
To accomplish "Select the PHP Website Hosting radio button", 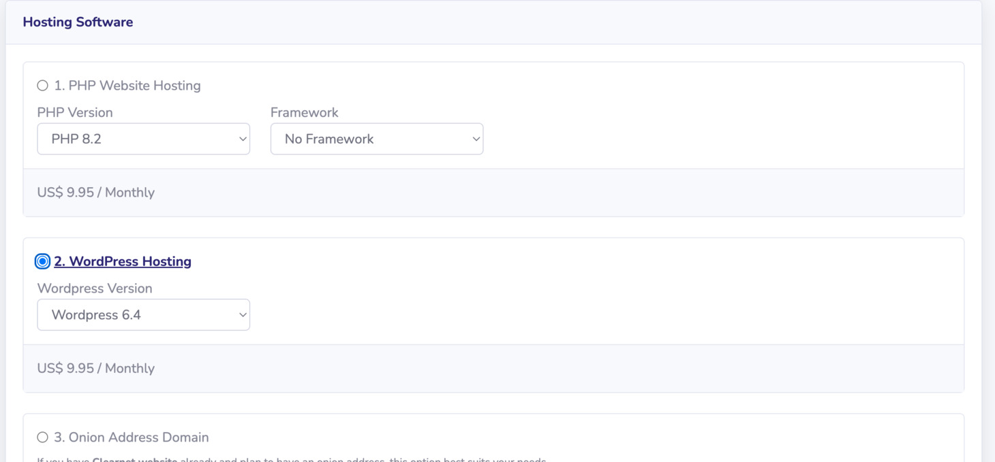I will pyautogui.click(x=42, y=86).
